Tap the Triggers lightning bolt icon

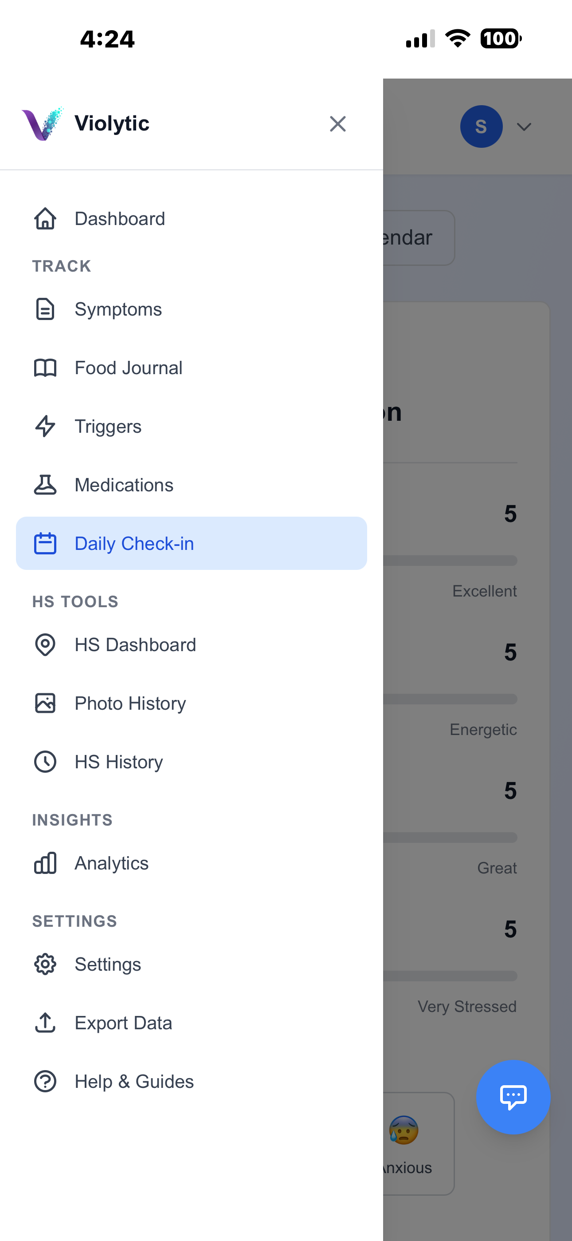[x=45, y=426]
